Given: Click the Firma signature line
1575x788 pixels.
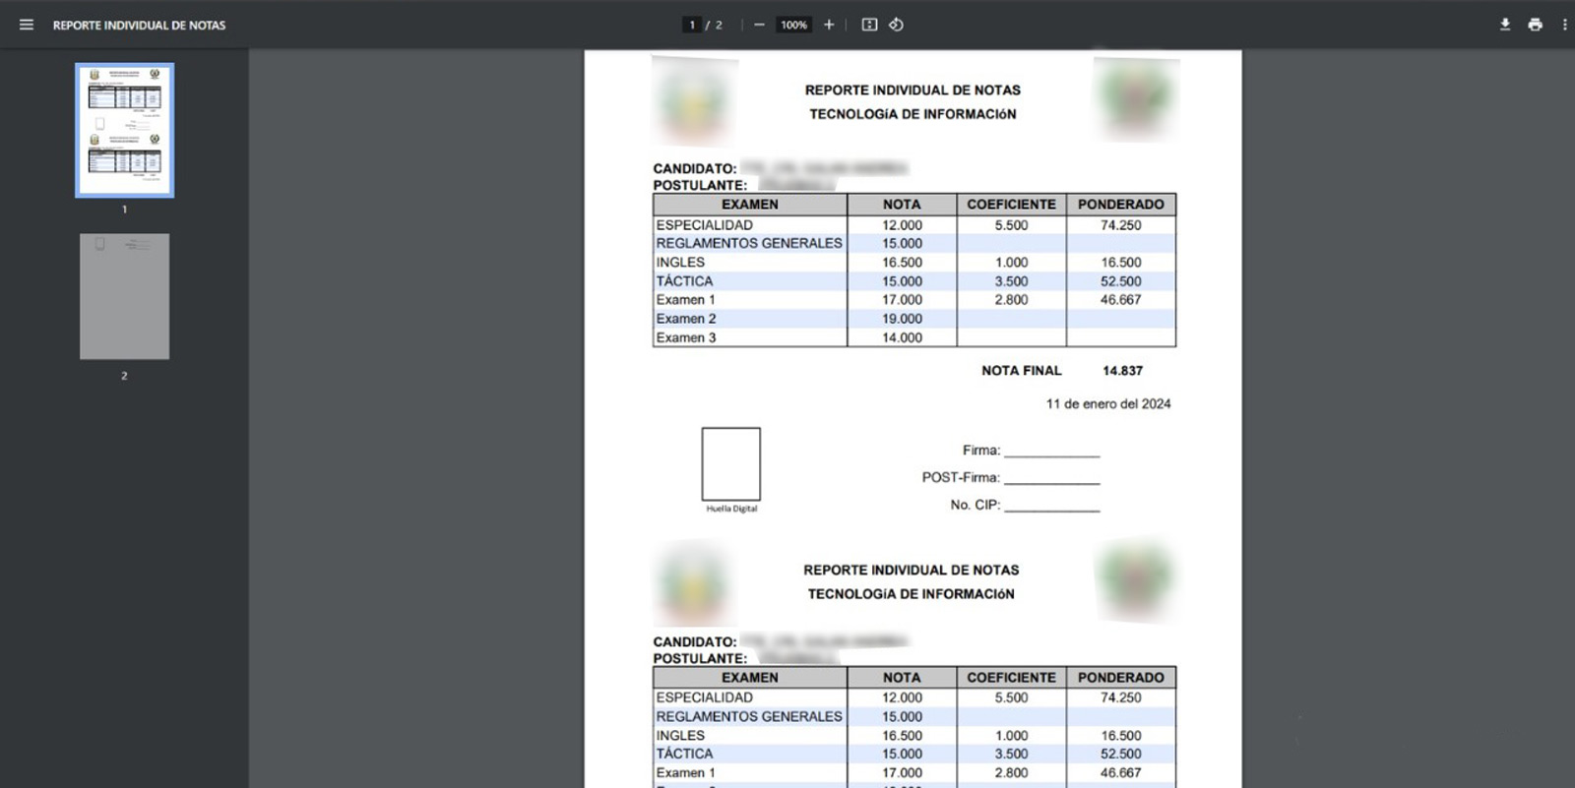Looking at the screenshot, I should [1051, 451].
